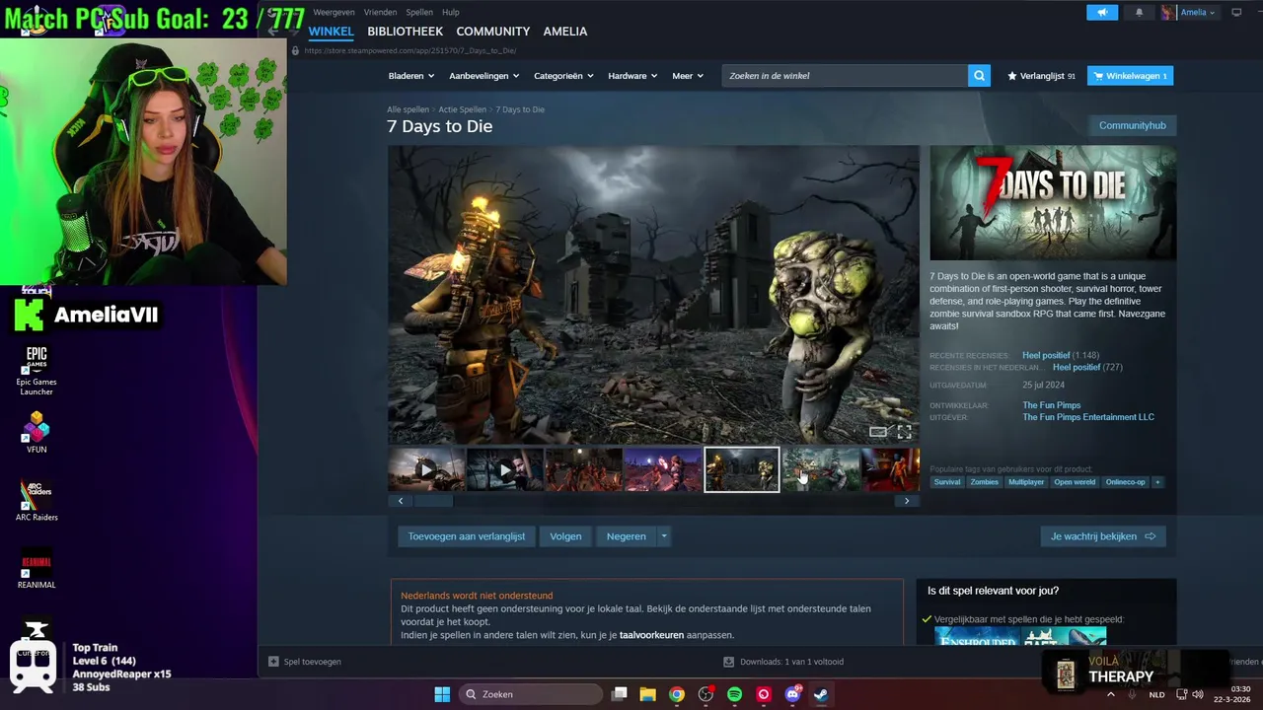This screenshot has width=1263, height=710.
Task: Switch to the AMELIA profile tab
Action: click(x=565, y=32)
